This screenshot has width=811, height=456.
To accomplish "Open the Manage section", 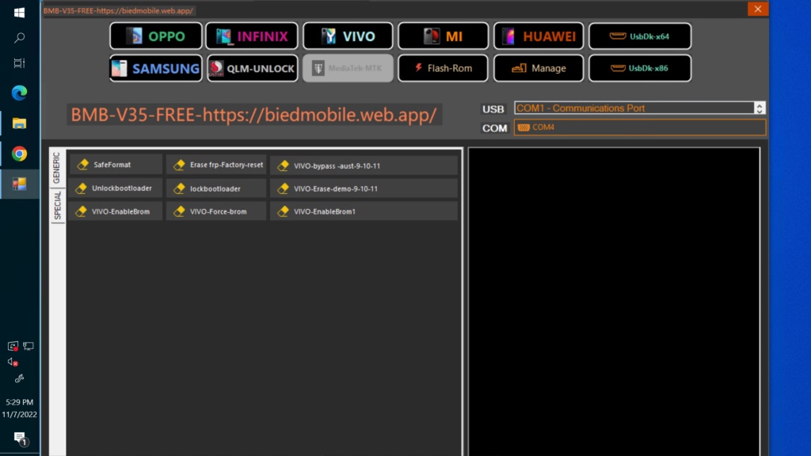I will (x=539, y=68).
